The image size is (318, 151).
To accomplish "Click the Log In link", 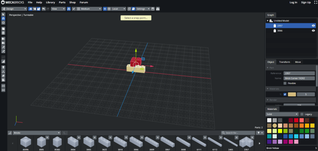I will [293, 2].
